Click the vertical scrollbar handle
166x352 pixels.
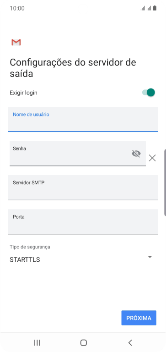pyautogui.click(x=165, y=182)
